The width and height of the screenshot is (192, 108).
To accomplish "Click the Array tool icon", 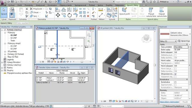I will pos(80,12).
